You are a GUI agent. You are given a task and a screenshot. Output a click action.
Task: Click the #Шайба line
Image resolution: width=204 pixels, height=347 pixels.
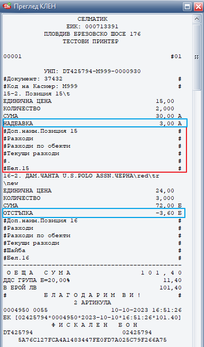click(92, 251)
